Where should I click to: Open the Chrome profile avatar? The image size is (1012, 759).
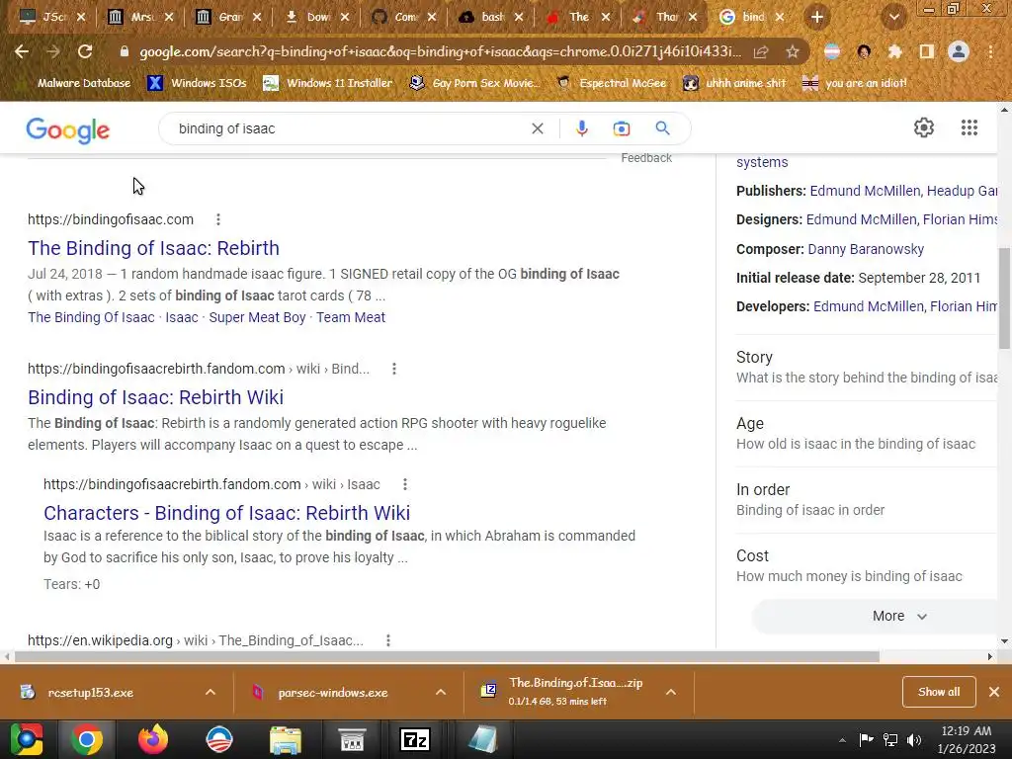959,51
